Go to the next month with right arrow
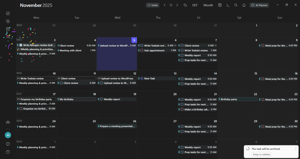 click(x=177, y=5)
